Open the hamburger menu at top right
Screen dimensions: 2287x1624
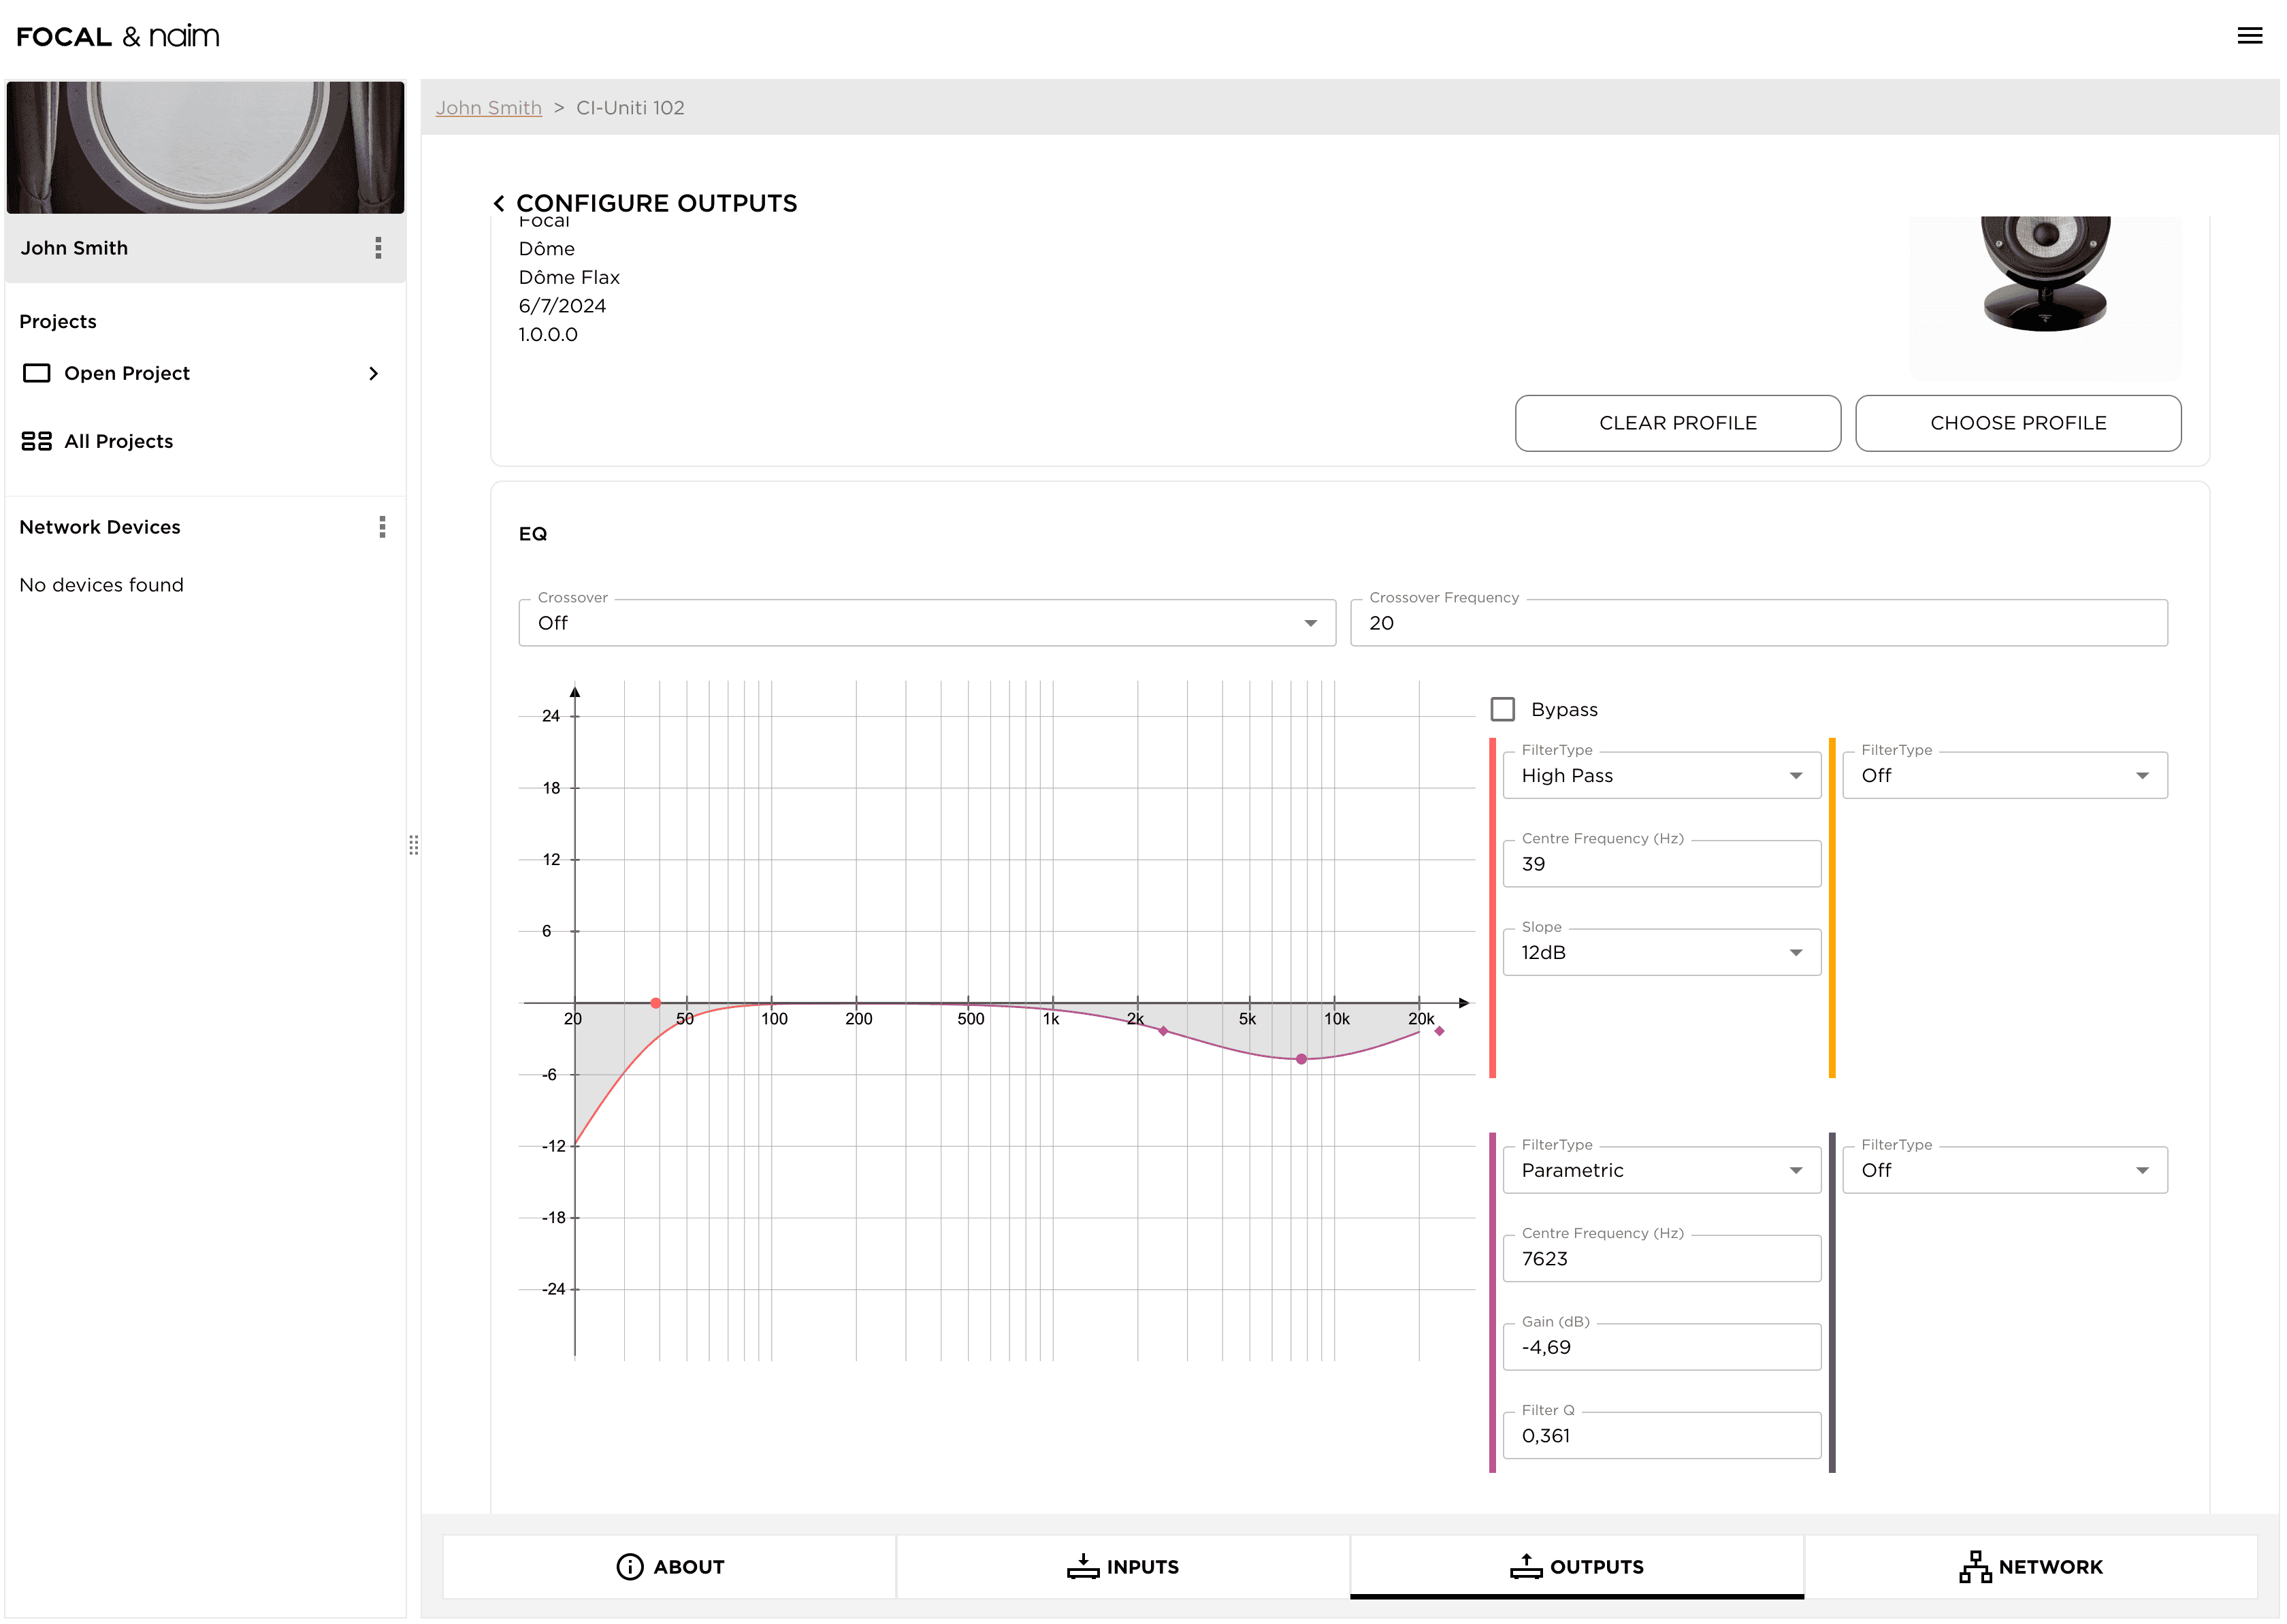[2249, 36]
